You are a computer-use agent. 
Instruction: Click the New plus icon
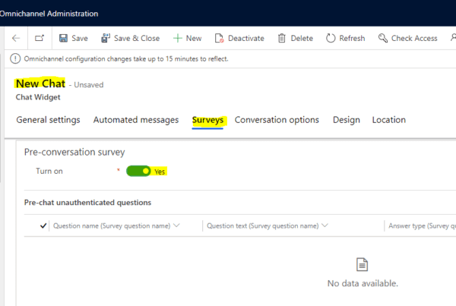tap(178, 38)
